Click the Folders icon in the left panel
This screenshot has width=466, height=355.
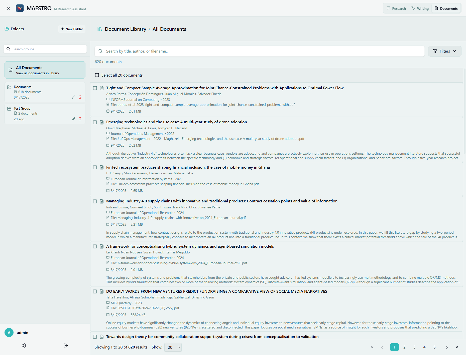click(7, 29)
